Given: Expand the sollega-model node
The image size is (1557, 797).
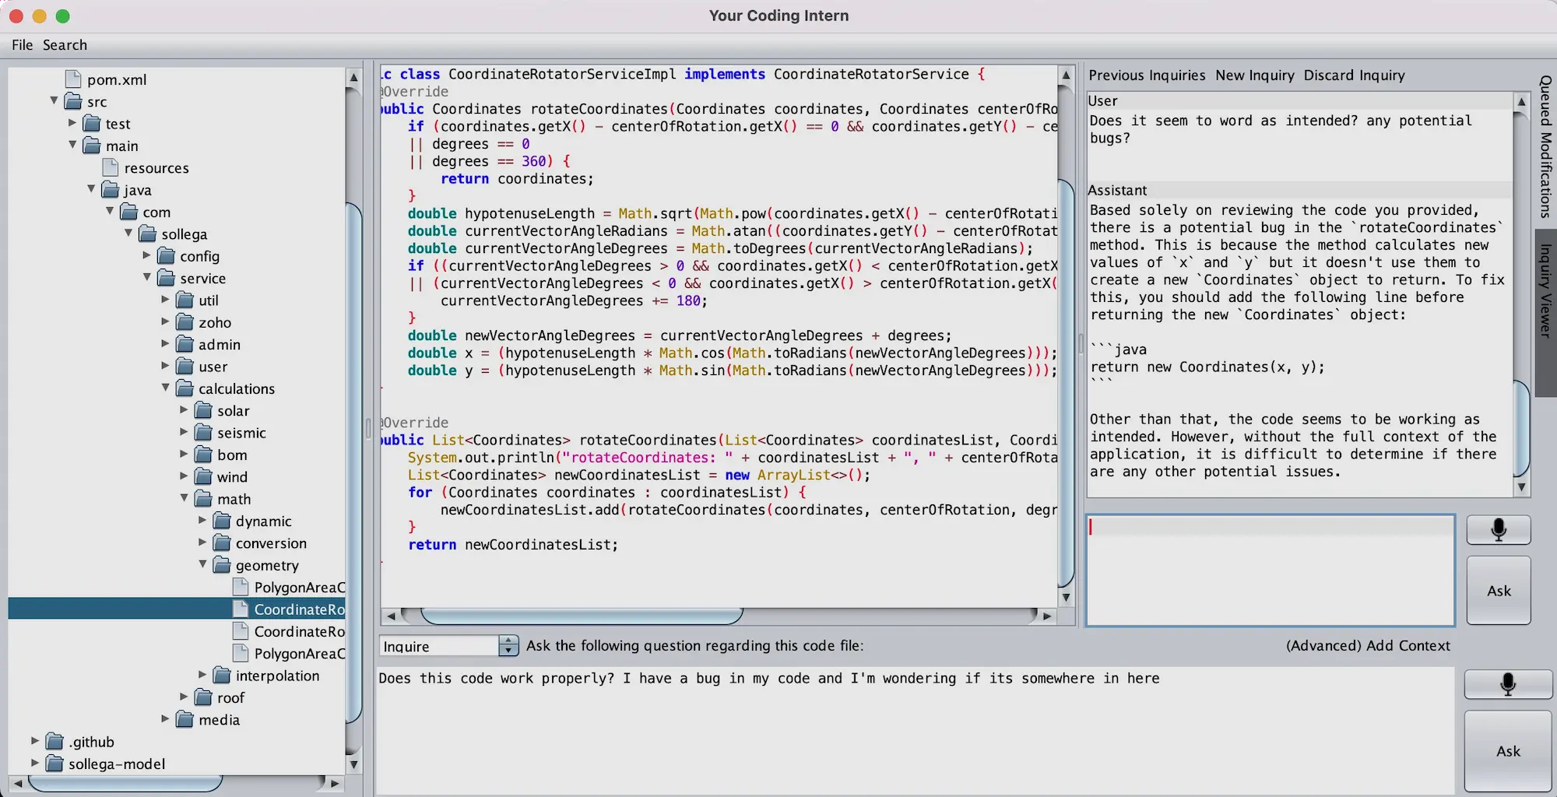Looking at the screenshot, I should pos(34,764).
